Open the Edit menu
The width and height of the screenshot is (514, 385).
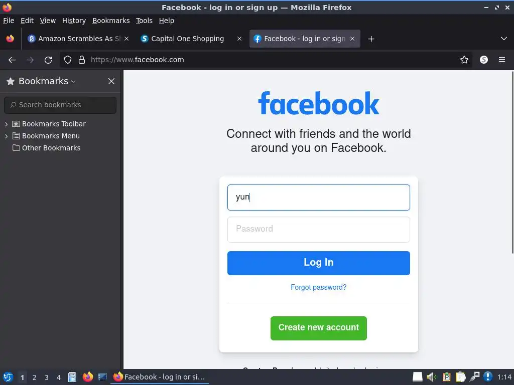pyautogui.click(x=27, y=21)
